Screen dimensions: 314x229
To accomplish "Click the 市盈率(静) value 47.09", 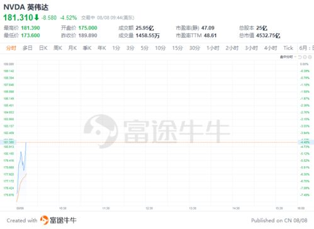I will [x=208, y=28].
